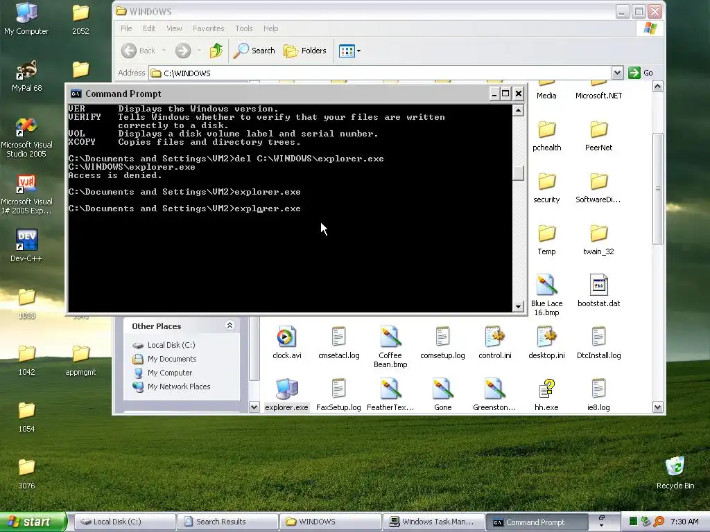Select explorer.exe file in WINDOWS folder
The image size is (710, 532).
point(286,394)
